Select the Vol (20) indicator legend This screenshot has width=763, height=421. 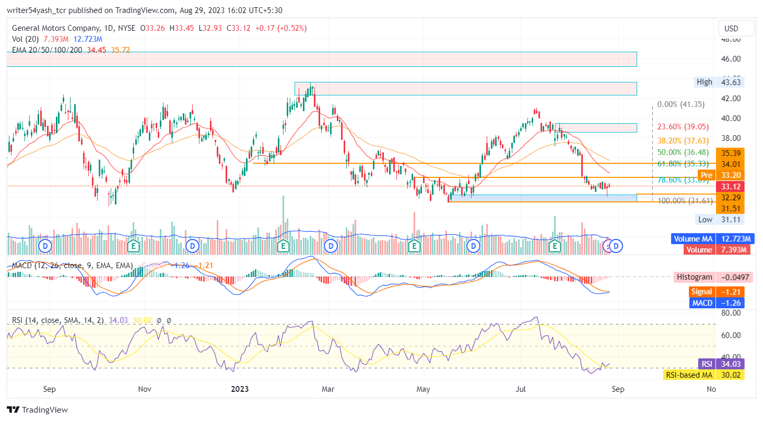click(27, 39)
